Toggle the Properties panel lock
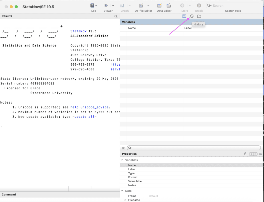 [x=245, y=154]
